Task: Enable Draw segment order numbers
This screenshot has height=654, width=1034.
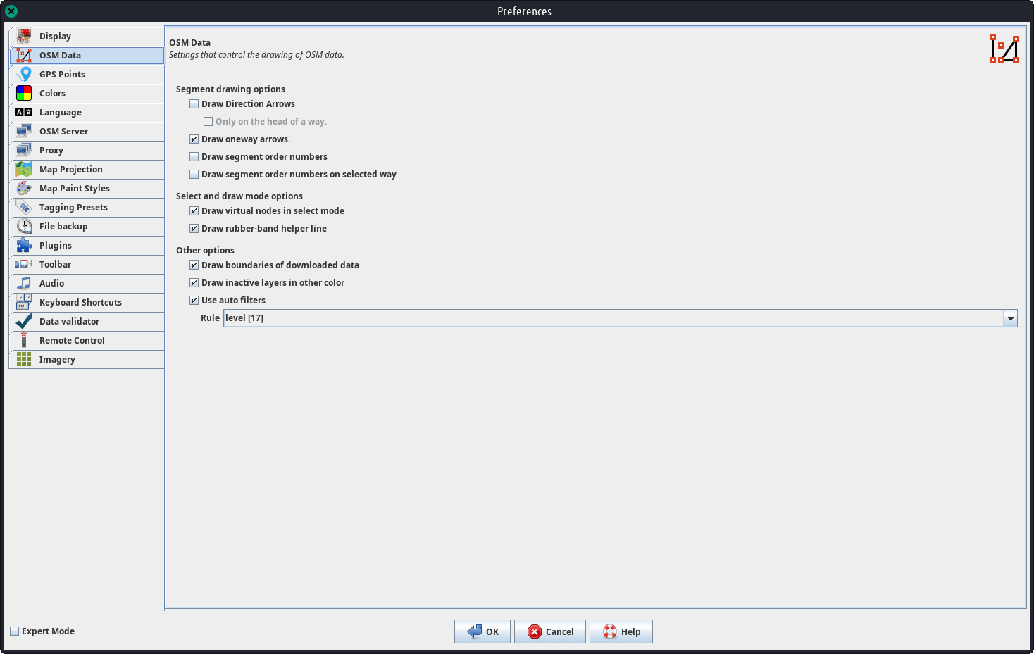Action: tap(194, 157)
